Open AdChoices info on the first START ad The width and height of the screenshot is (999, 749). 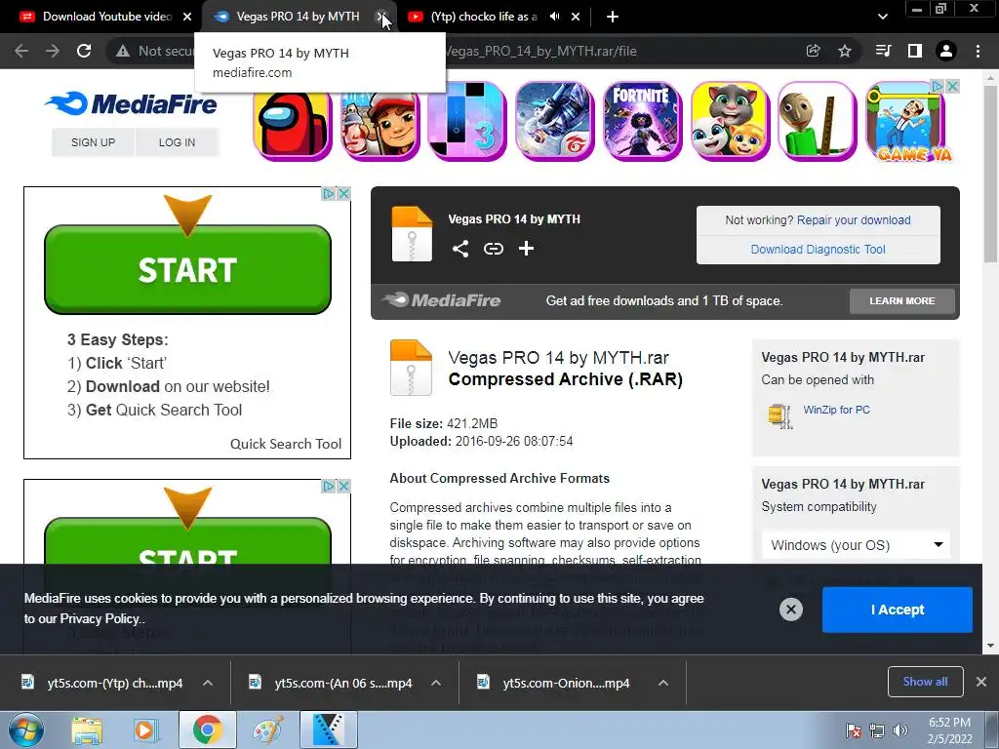pyautogui.click(x=328, y=194)
